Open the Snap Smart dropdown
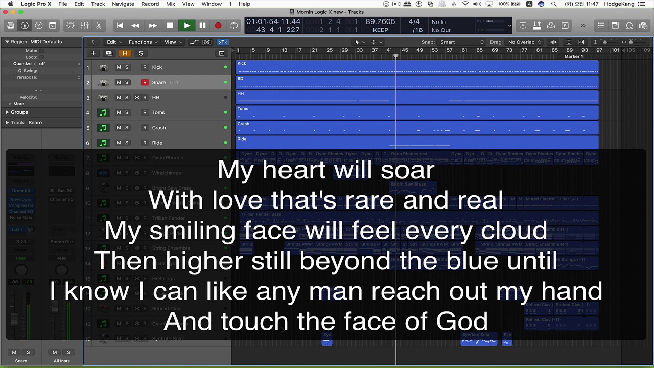 point(462,42)
